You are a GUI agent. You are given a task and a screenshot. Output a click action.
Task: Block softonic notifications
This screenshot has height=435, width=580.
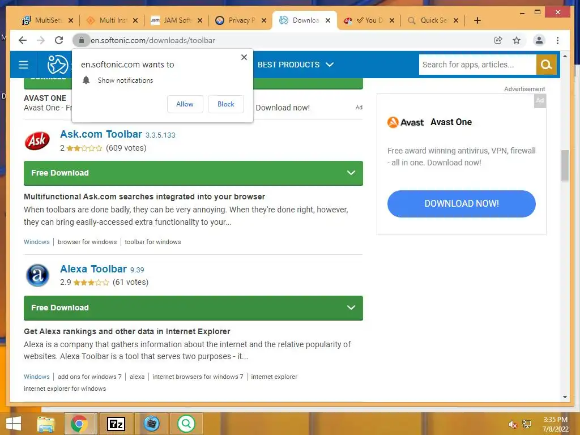tap(225, 104)
